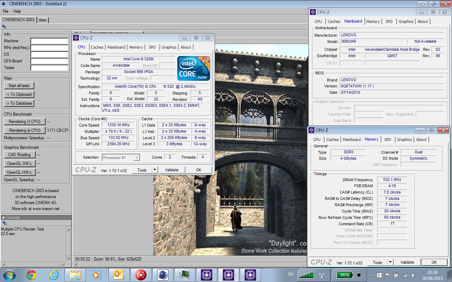
Task: Run Rendering (x CPU) benchmark
Action: [25, 130]
